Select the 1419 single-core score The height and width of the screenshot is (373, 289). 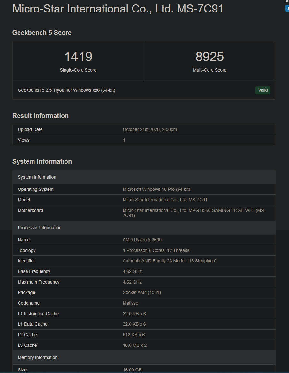[x=78, y=57]
